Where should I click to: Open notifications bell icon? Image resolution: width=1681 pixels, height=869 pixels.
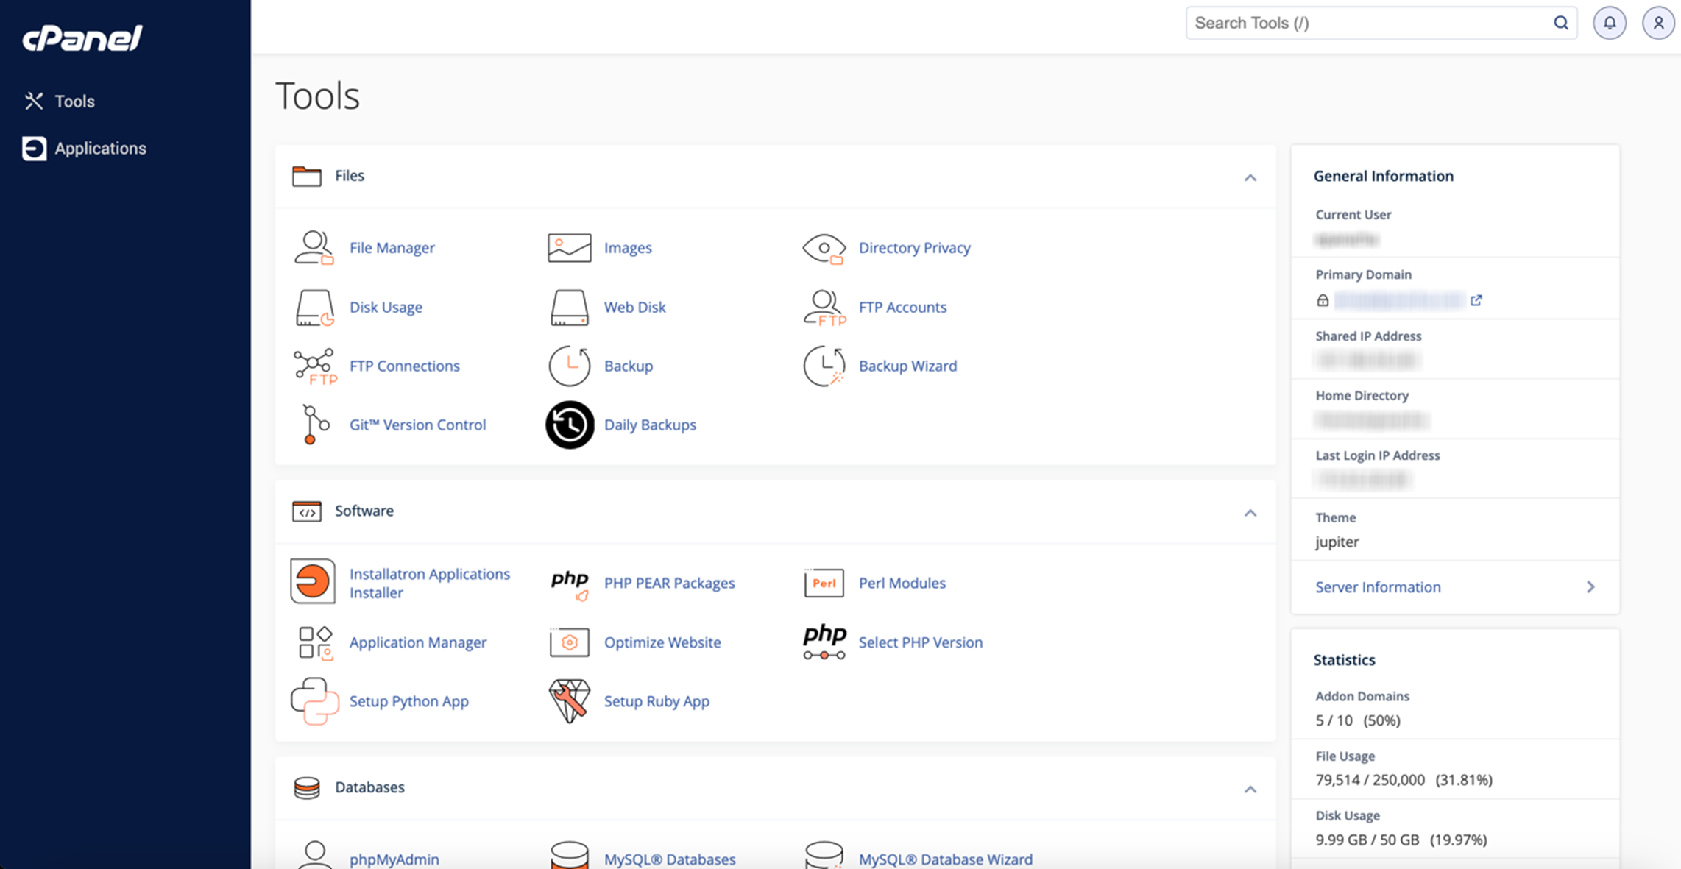(x=1610, y=23)
